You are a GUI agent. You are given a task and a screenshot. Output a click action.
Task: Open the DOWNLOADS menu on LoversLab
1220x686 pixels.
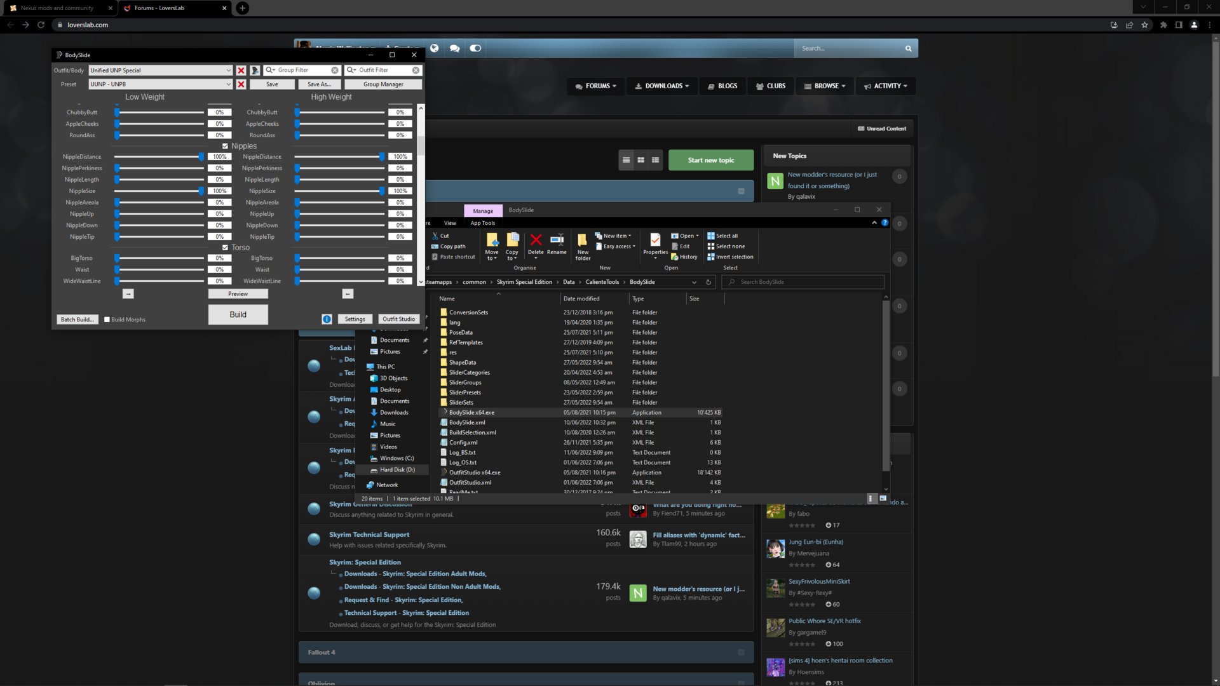pyautogui.click(x=661, y=86)
